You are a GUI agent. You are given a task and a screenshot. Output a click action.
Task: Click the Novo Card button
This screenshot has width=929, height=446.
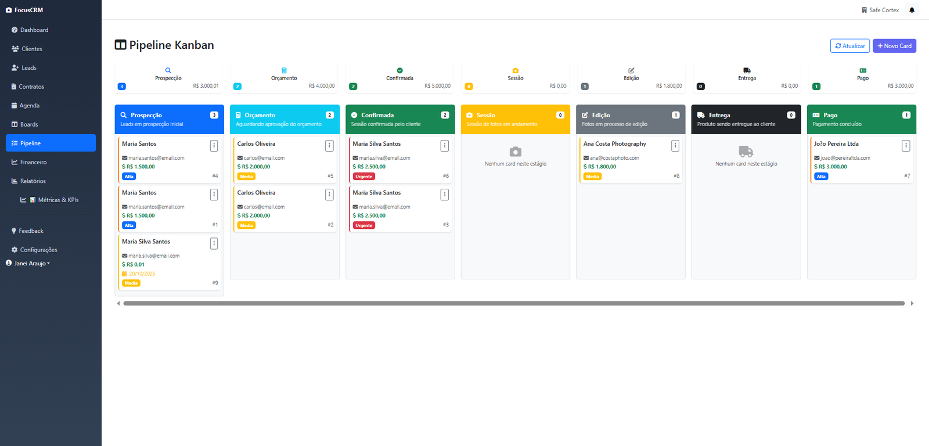[x=894, y=46]
